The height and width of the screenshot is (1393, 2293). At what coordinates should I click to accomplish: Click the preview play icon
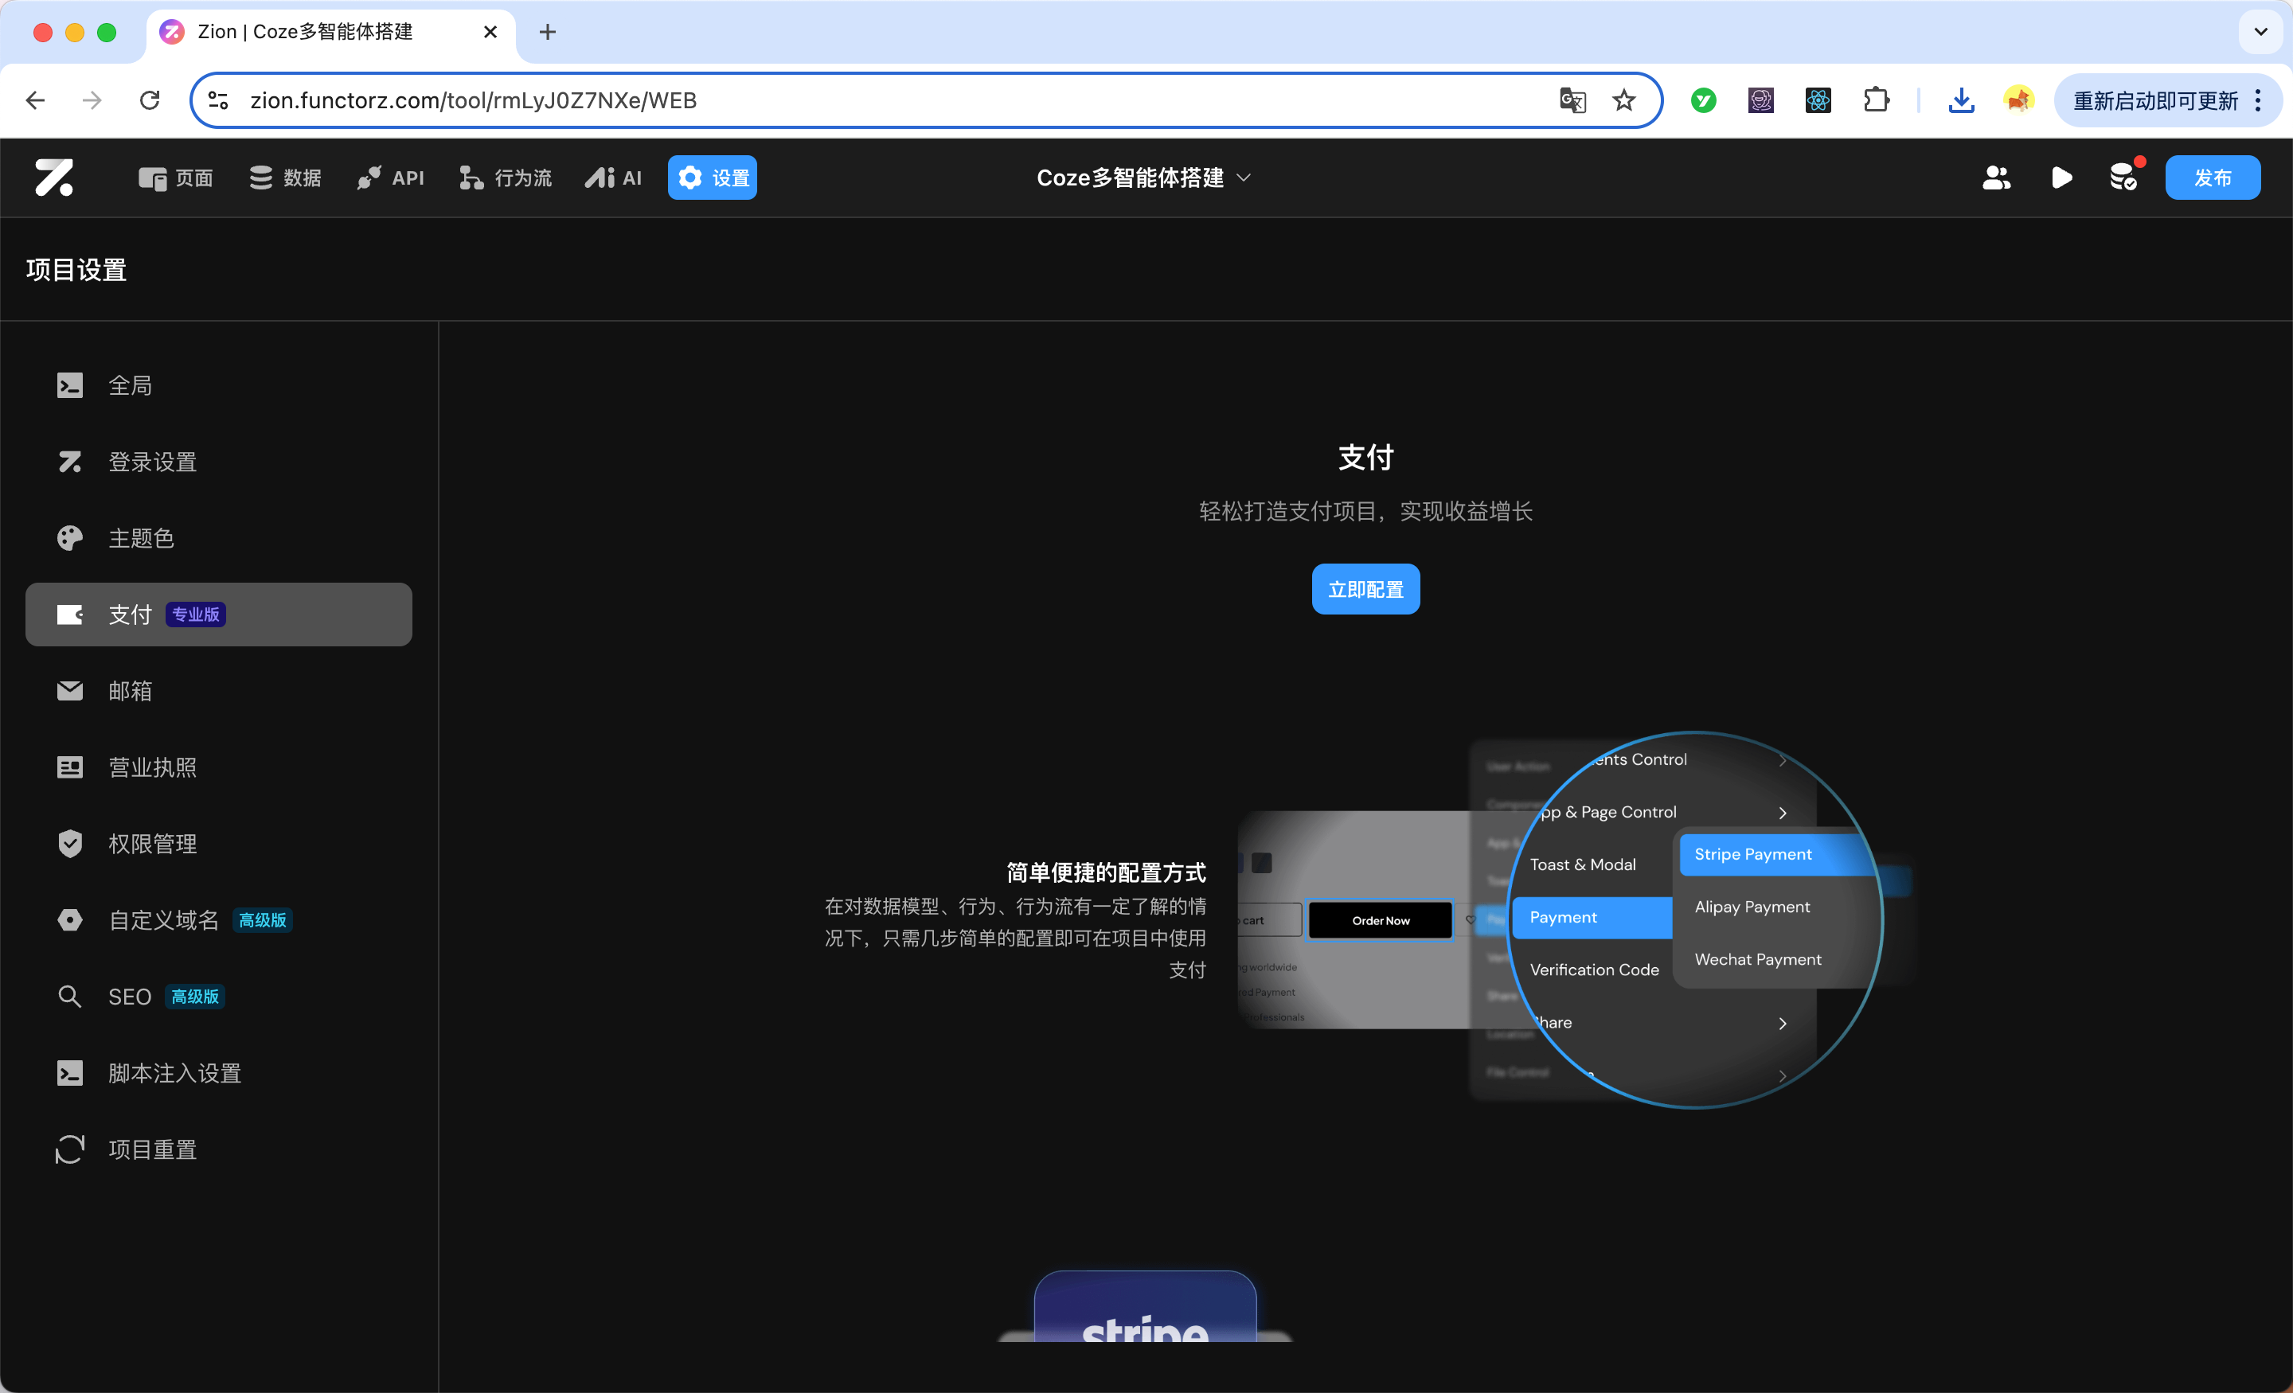pyautogui.click(x=2061, y=178)
